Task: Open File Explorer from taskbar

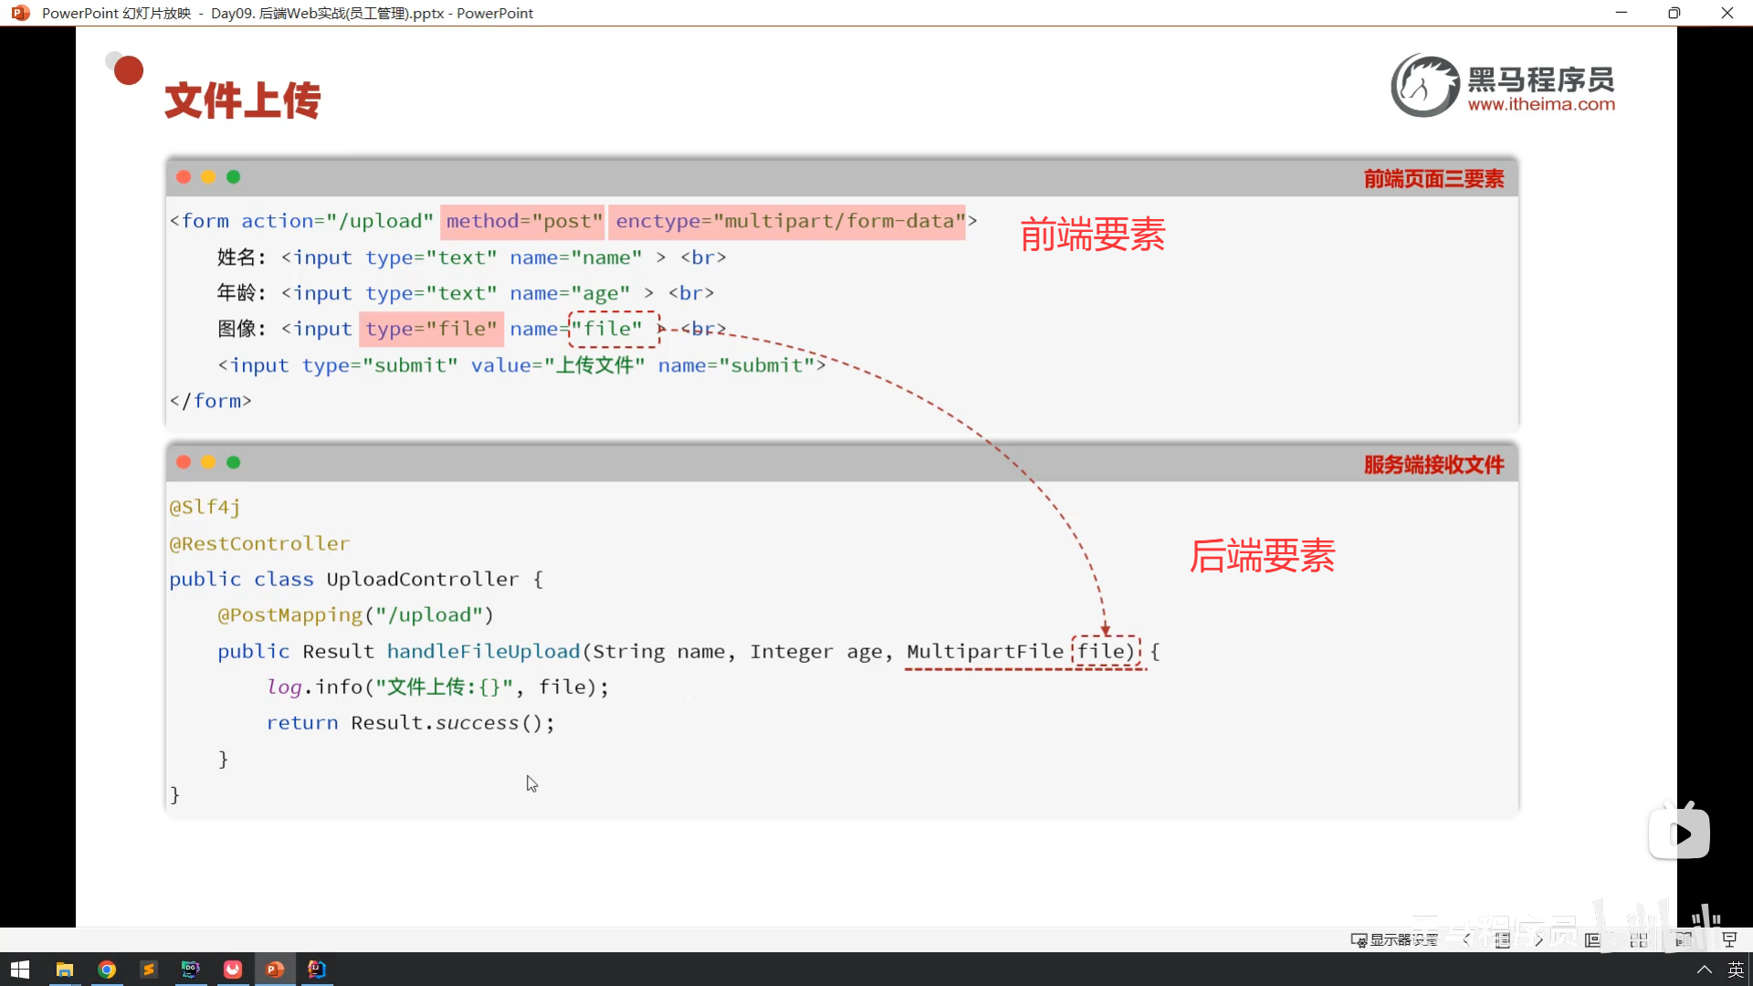Action: pos(64,970)
